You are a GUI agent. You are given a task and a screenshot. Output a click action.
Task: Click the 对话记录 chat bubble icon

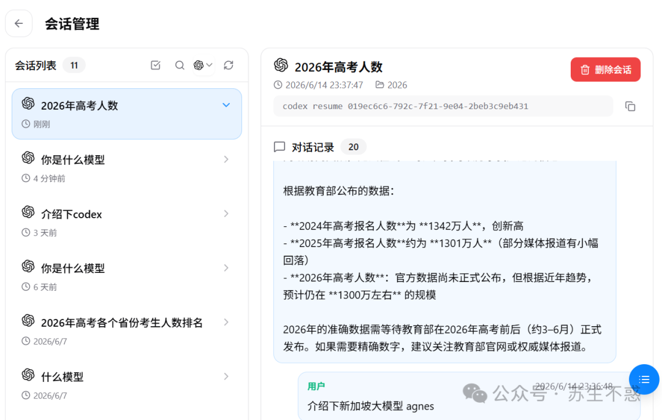click(x=280, y=147)
